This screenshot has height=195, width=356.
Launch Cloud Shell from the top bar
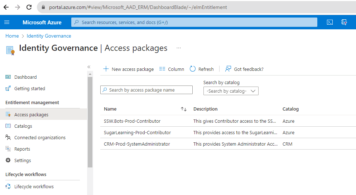(330, 22)
